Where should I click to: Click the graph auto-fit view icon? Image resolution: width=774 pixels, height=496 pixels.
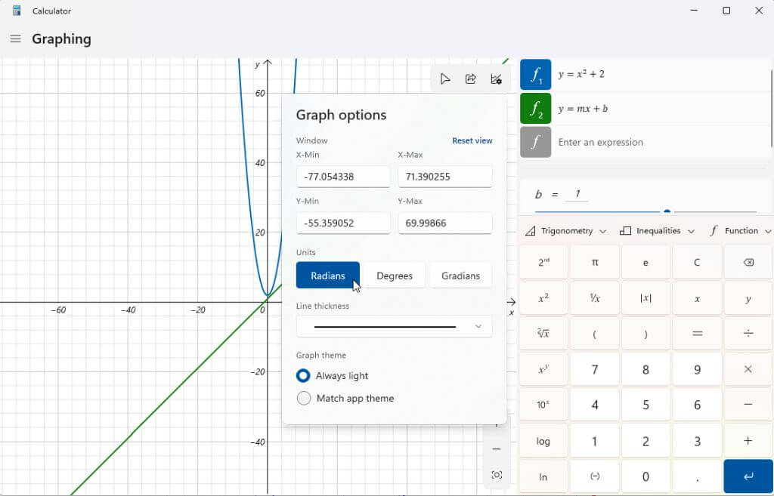(497, 475)
